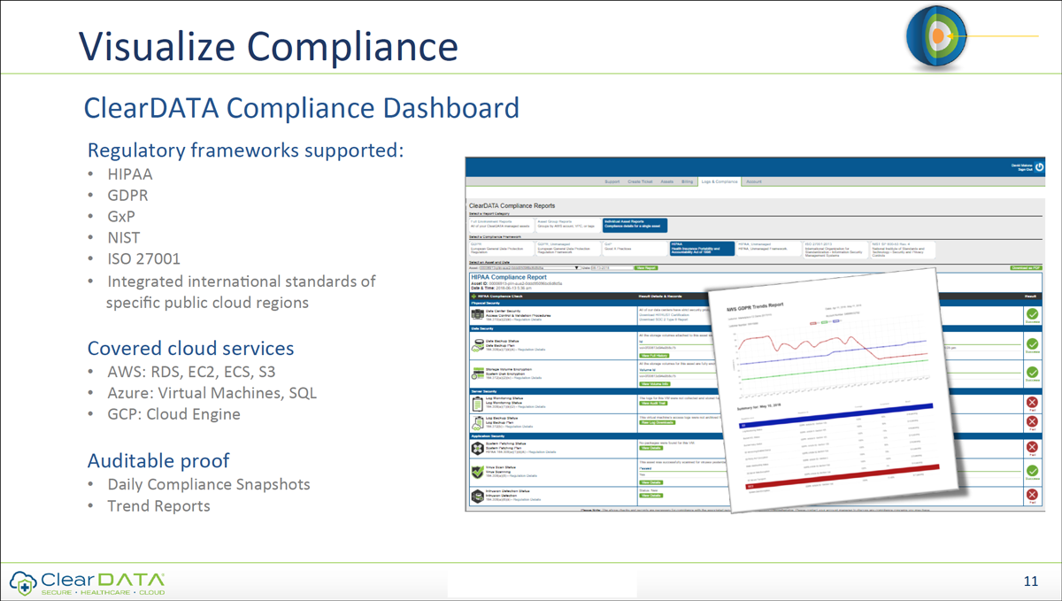Click the Log Backup Status icon
Screen dimensions: 1062x601
click(x=478, y=423)
